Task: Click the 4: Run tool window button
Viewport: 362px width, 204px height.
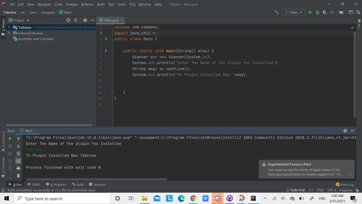Action: 15,184
